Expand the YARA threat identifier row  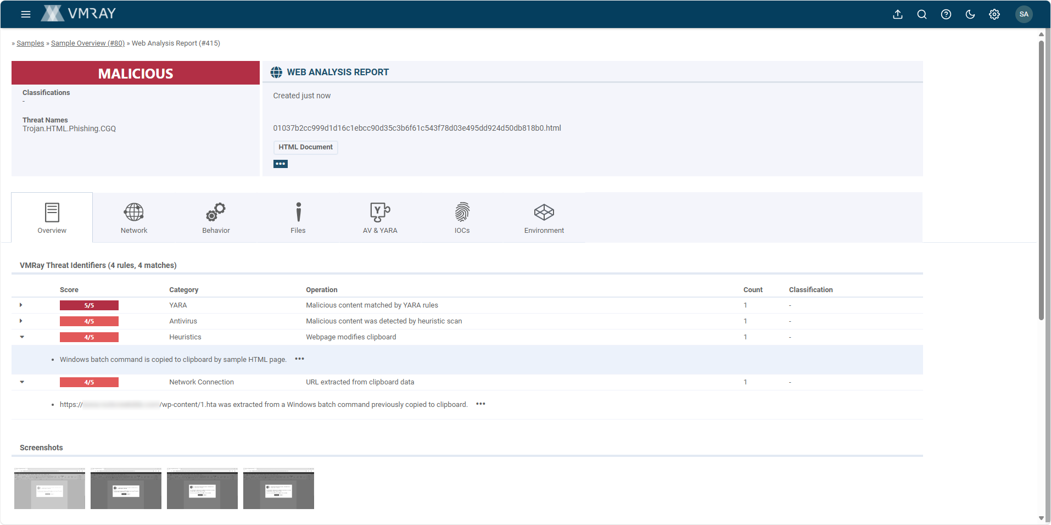(21, 305)
